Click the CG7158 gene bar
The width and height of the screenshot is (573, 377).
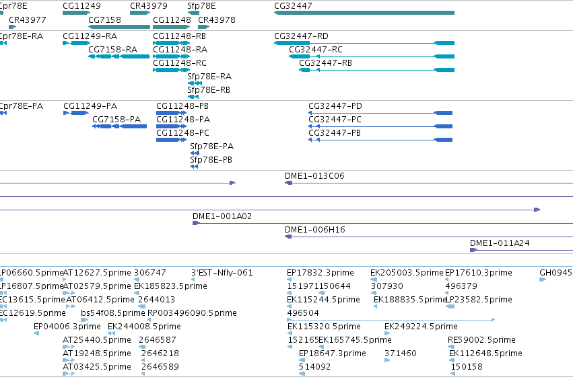point(119,27)
